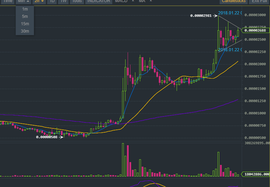Select the 5m interval option
This screenshot has height=187, width=270.
click(x=25, y=16)
